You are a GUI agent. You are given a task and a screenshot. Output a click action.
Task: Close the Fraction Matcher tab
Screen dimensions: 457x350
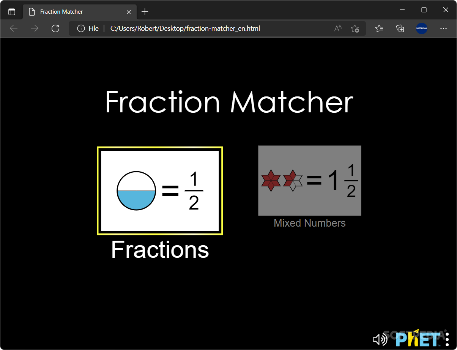129,12
